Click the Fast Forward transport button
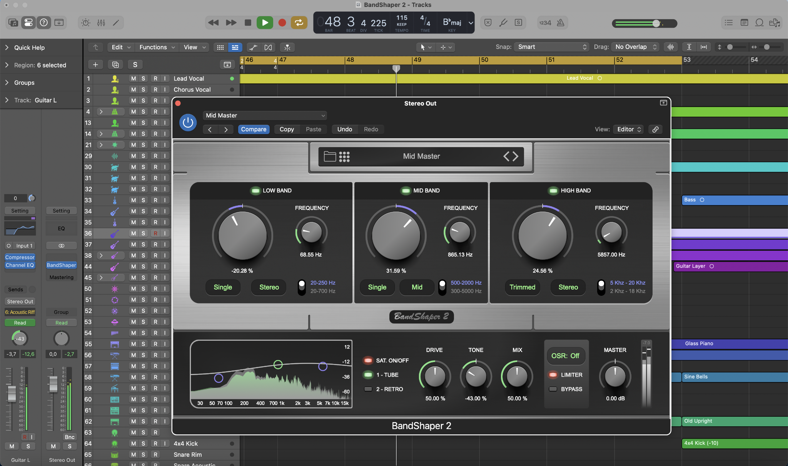 point(231,23)
